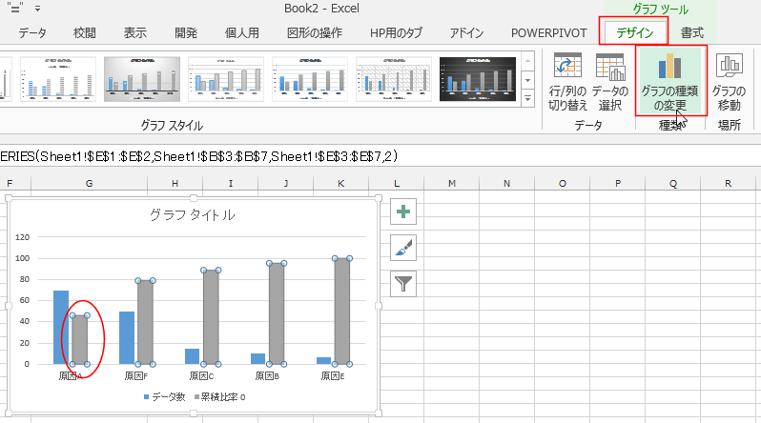Switch to the デザイン ribbon tab
The height and width of the screenshot is (423, 761).
[x=634, y=32]
